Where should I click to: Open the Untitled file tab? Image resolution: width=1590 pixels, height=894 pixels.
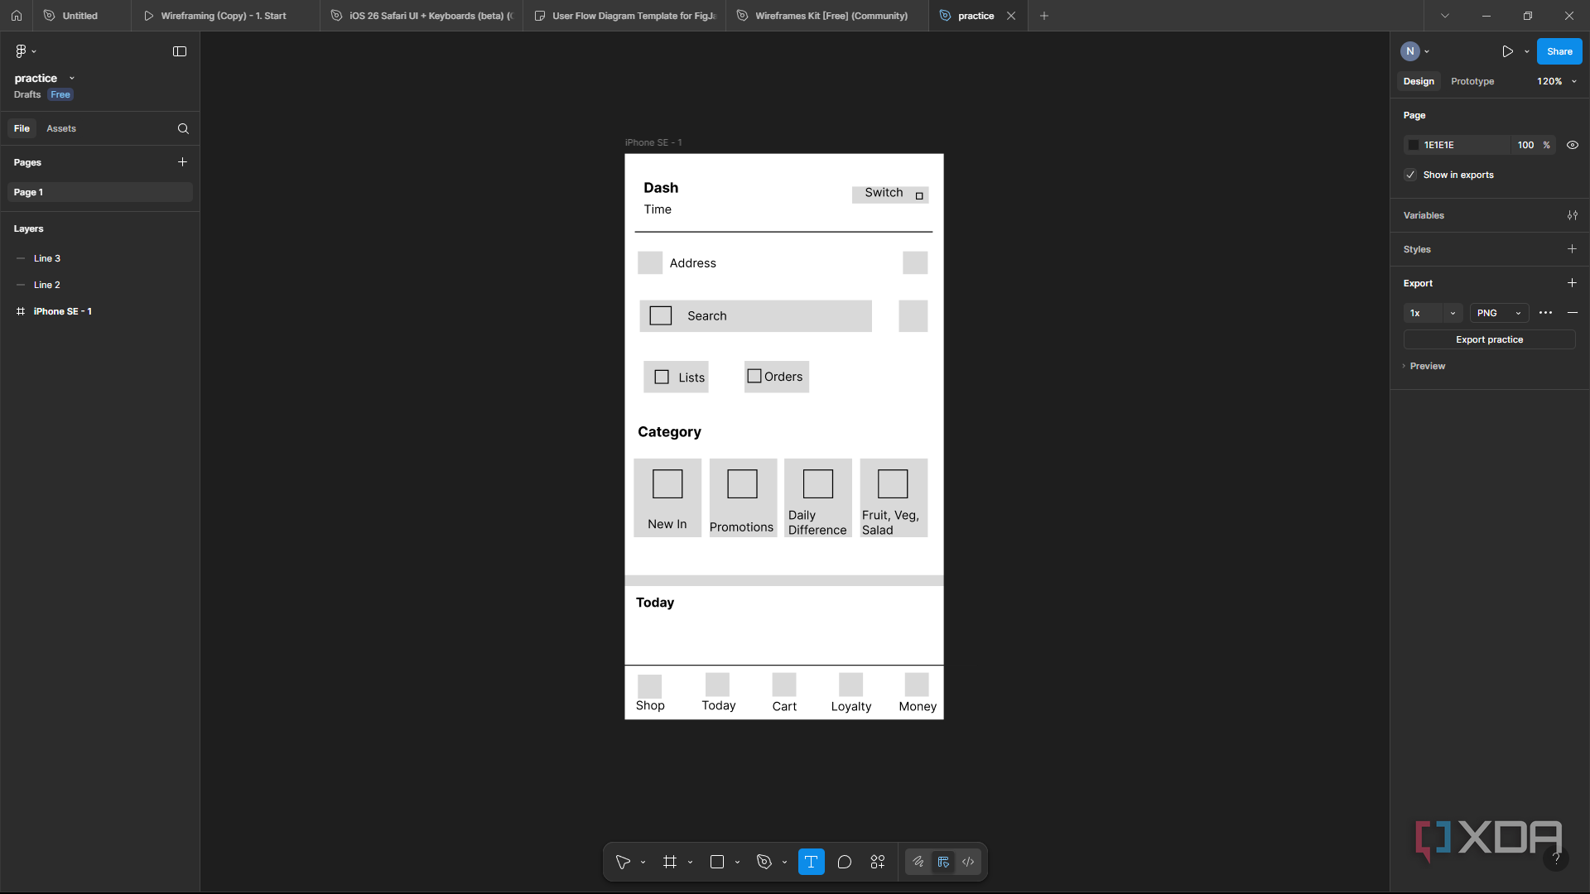click(x=79, y=16)
